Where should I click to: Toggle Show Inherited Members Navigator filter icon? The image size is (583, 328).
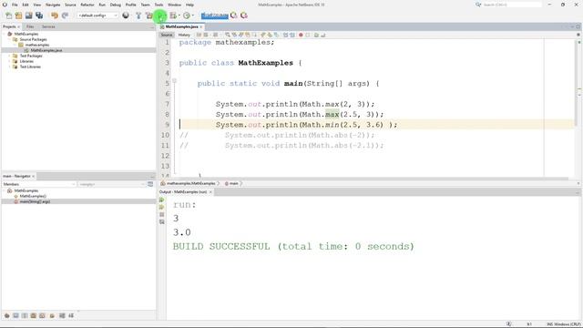coord(6,315)
